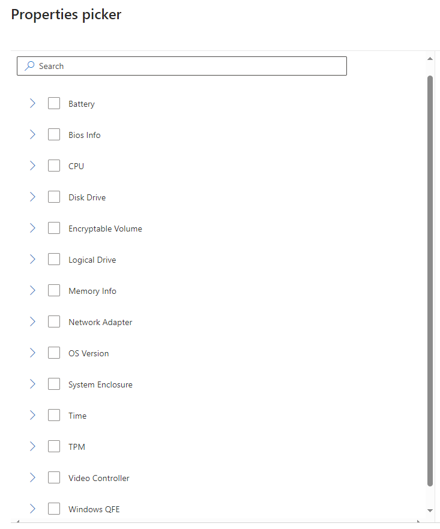Screen dimensions: 440x529
Task: Select the OS Version checkbox
Action: click(54, 353)
